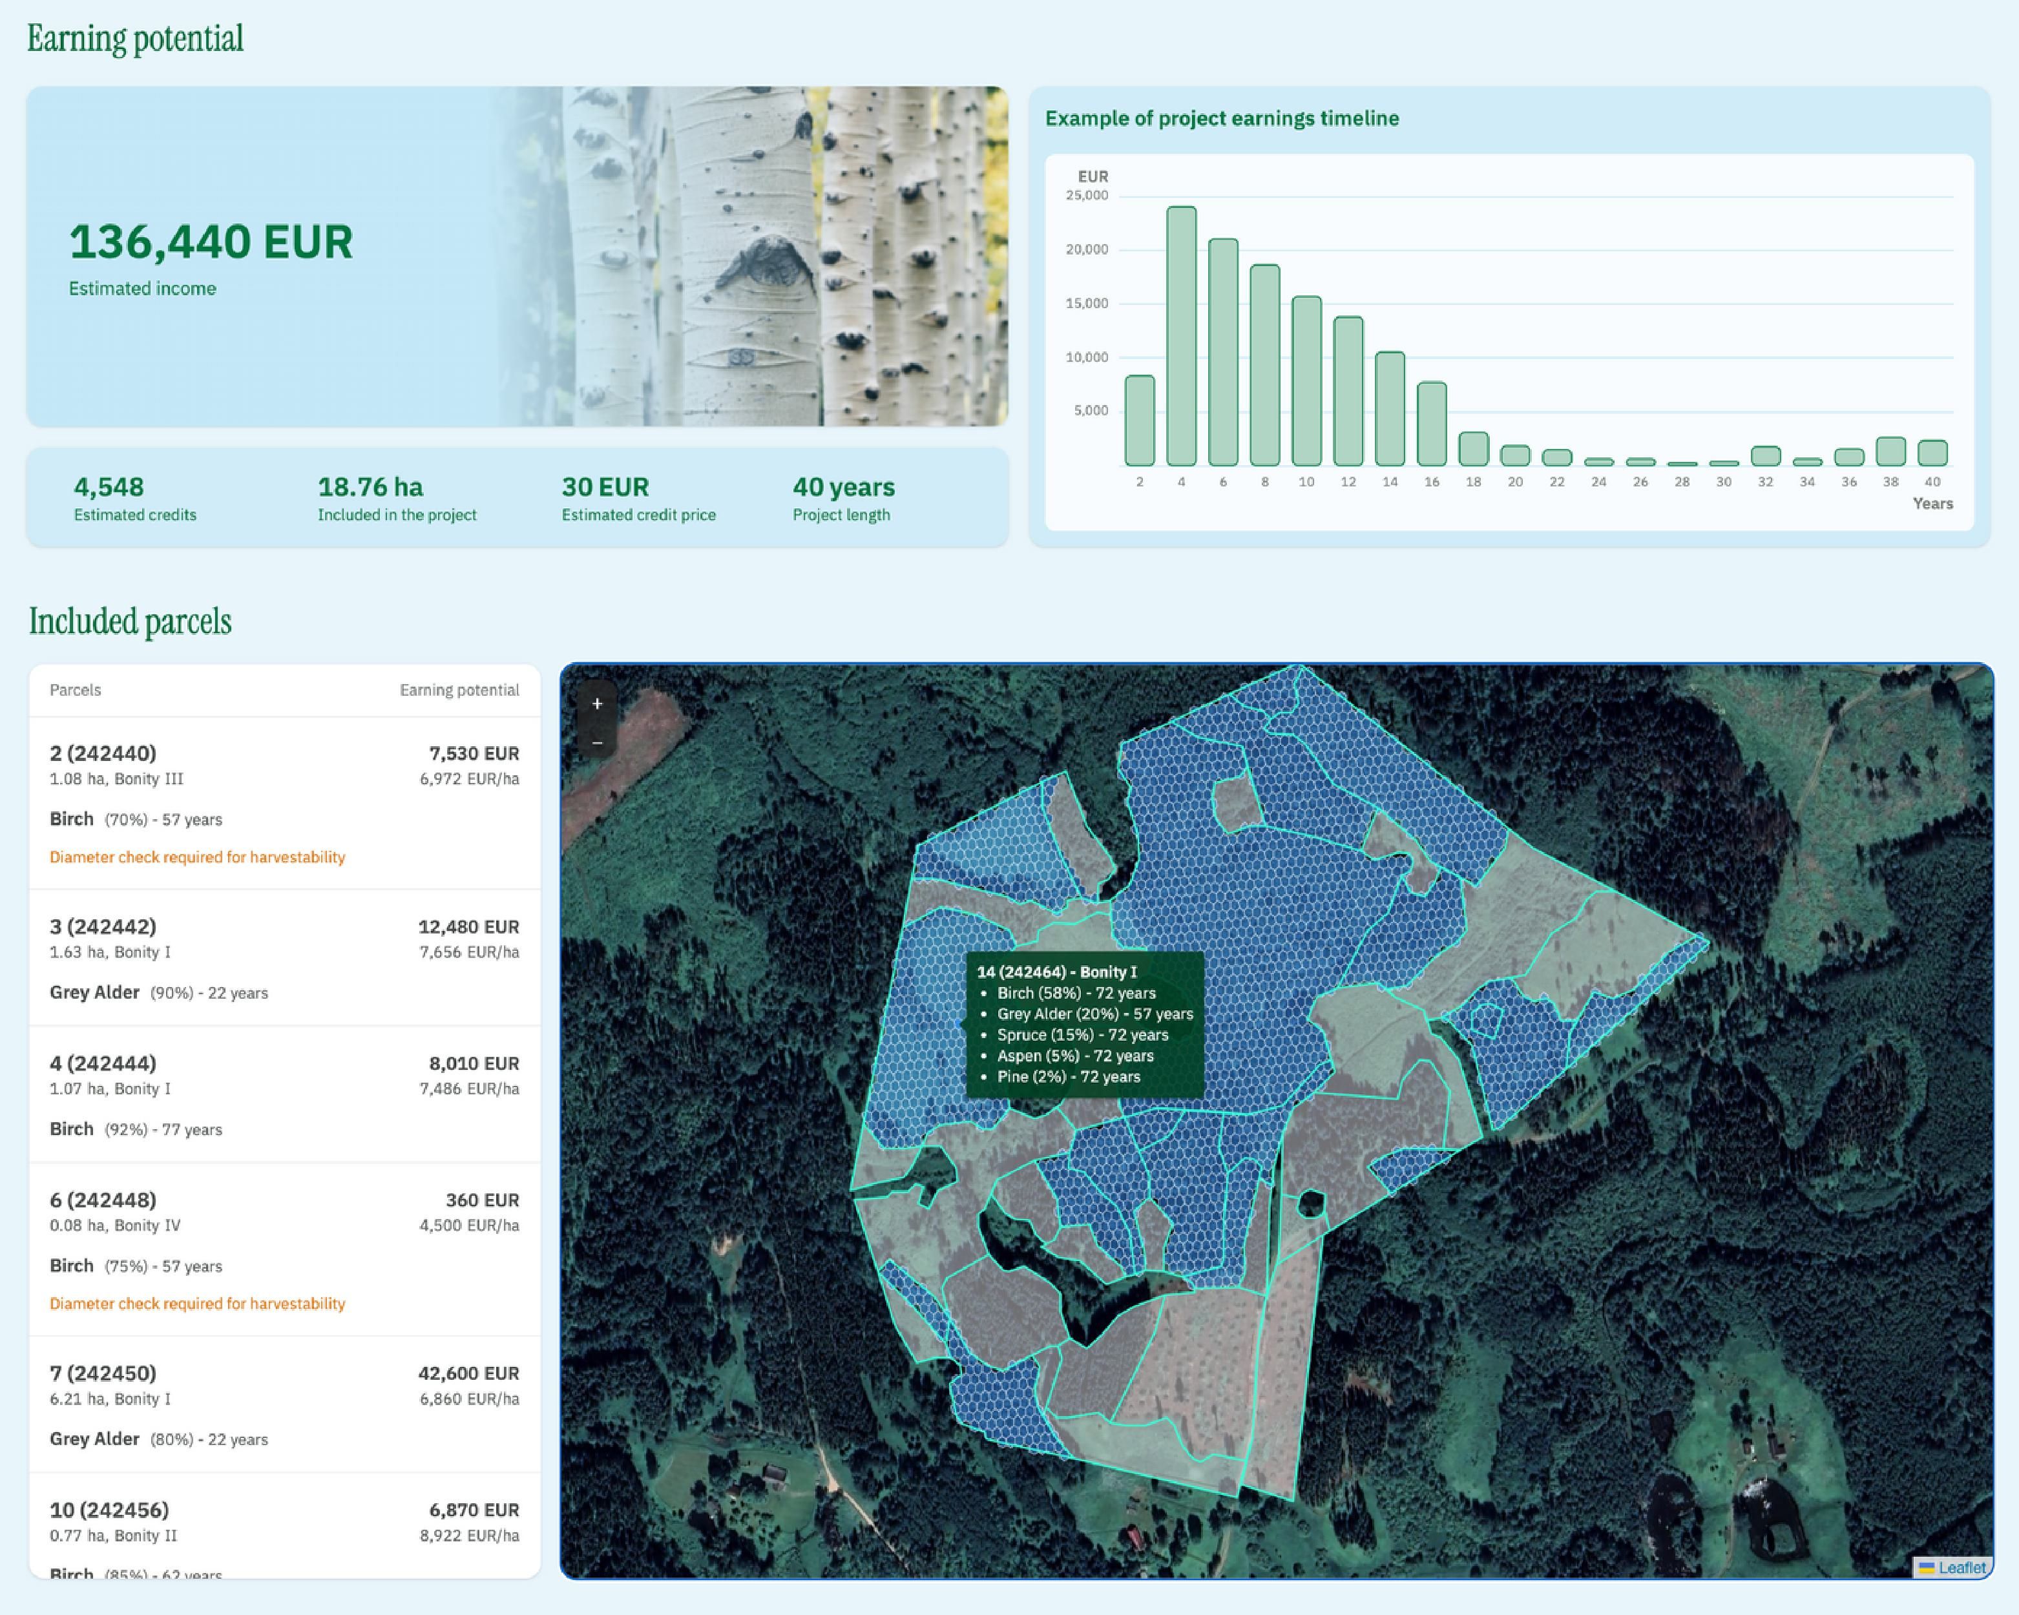The width and height of the screenshot is (2019, 1615).
Task: Click the 7,656 EUR/ha rate
Action: tap(469, 952)
